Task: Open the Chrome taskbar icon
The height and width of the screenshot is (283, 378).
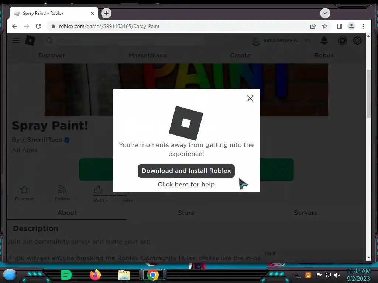Action: click(152, 275)
